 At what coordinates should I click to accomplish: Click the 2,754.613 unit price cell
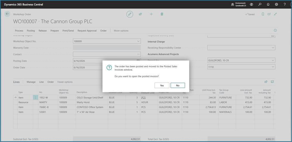pyautogui.click(x=208, y=107)
